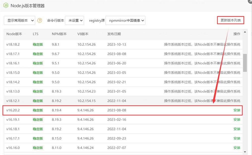The width and height of the screenshot is (252, 155).
Task: Select the v16.19.1 version cell
Action: pos(13,120)
